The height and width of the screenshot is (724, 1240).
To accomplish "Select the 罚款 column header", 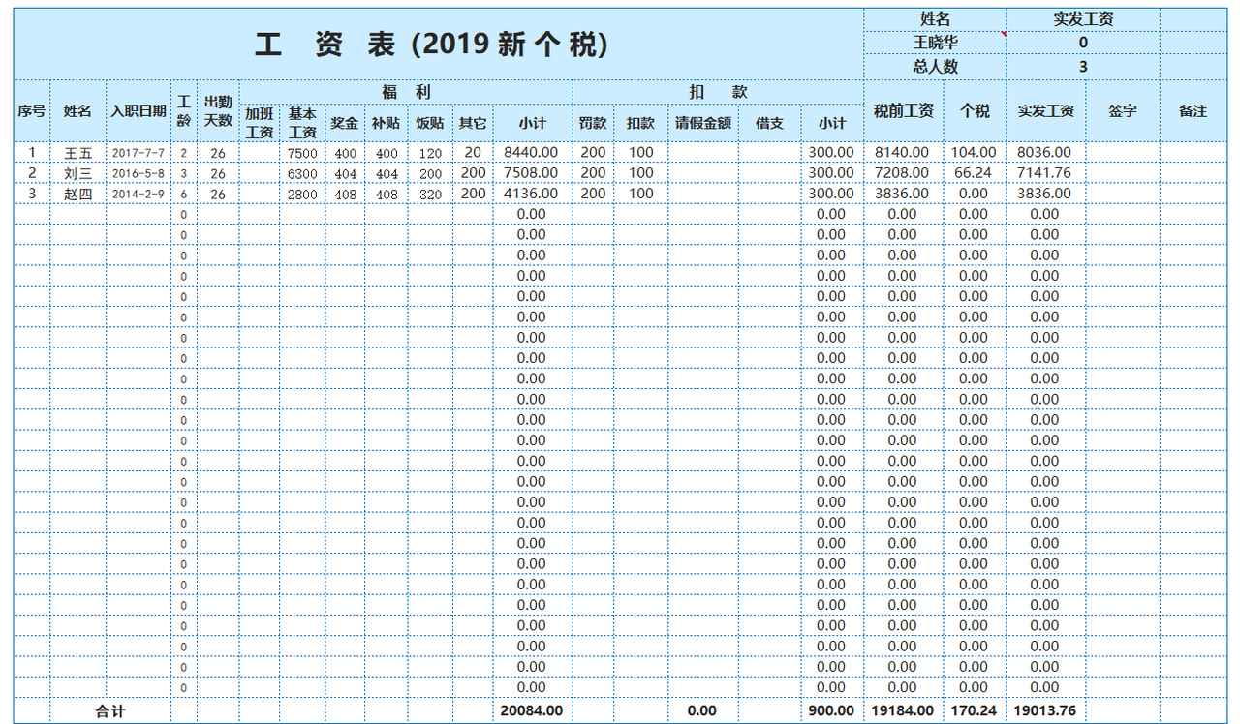I will [593, 123].
